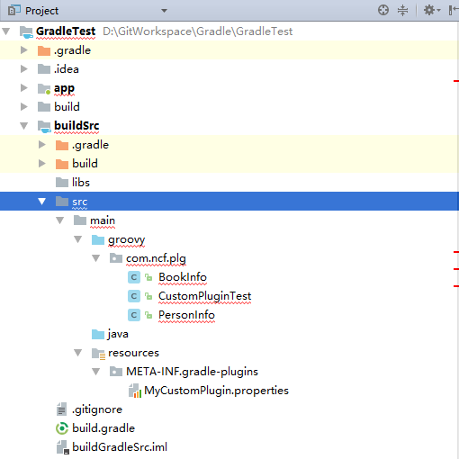The image size is (459, 459).
Task: Collapse the META-INF.gradle-plugins arrow
Action: [96, 372]
